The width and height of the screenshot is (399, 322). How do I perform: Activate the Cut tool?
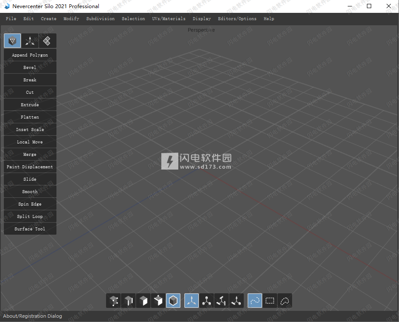30,92
